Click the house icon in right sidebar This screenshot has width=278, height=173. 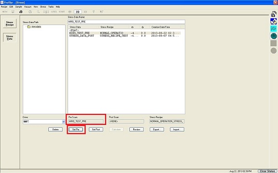click(x=274, y=14)
